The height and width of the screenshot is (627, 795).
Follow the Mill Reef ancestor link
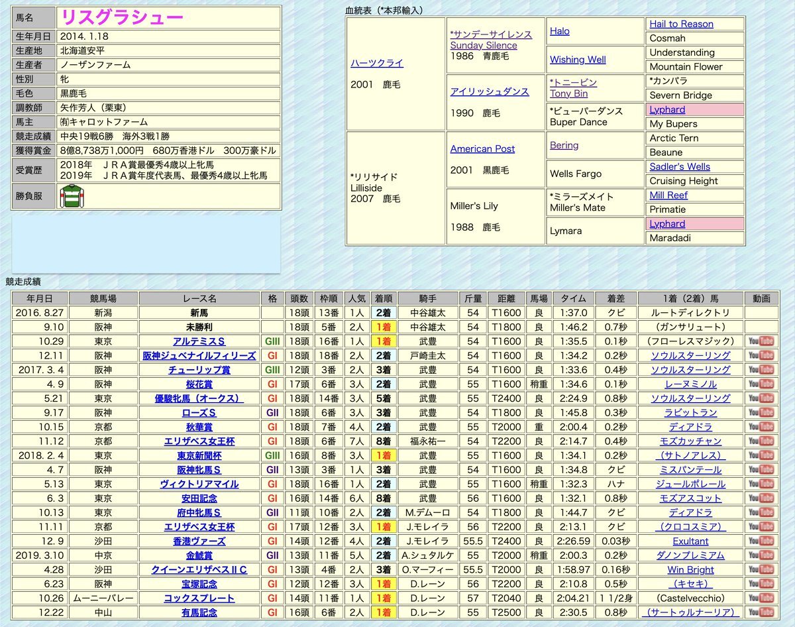668,196
